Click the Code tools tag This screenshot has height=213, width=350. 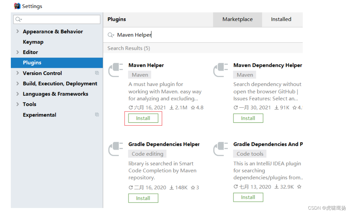pos(250,154)
